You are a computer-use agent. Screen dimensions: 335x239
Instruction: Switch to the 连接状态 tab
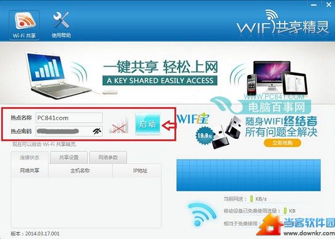[x=29, y=158]
